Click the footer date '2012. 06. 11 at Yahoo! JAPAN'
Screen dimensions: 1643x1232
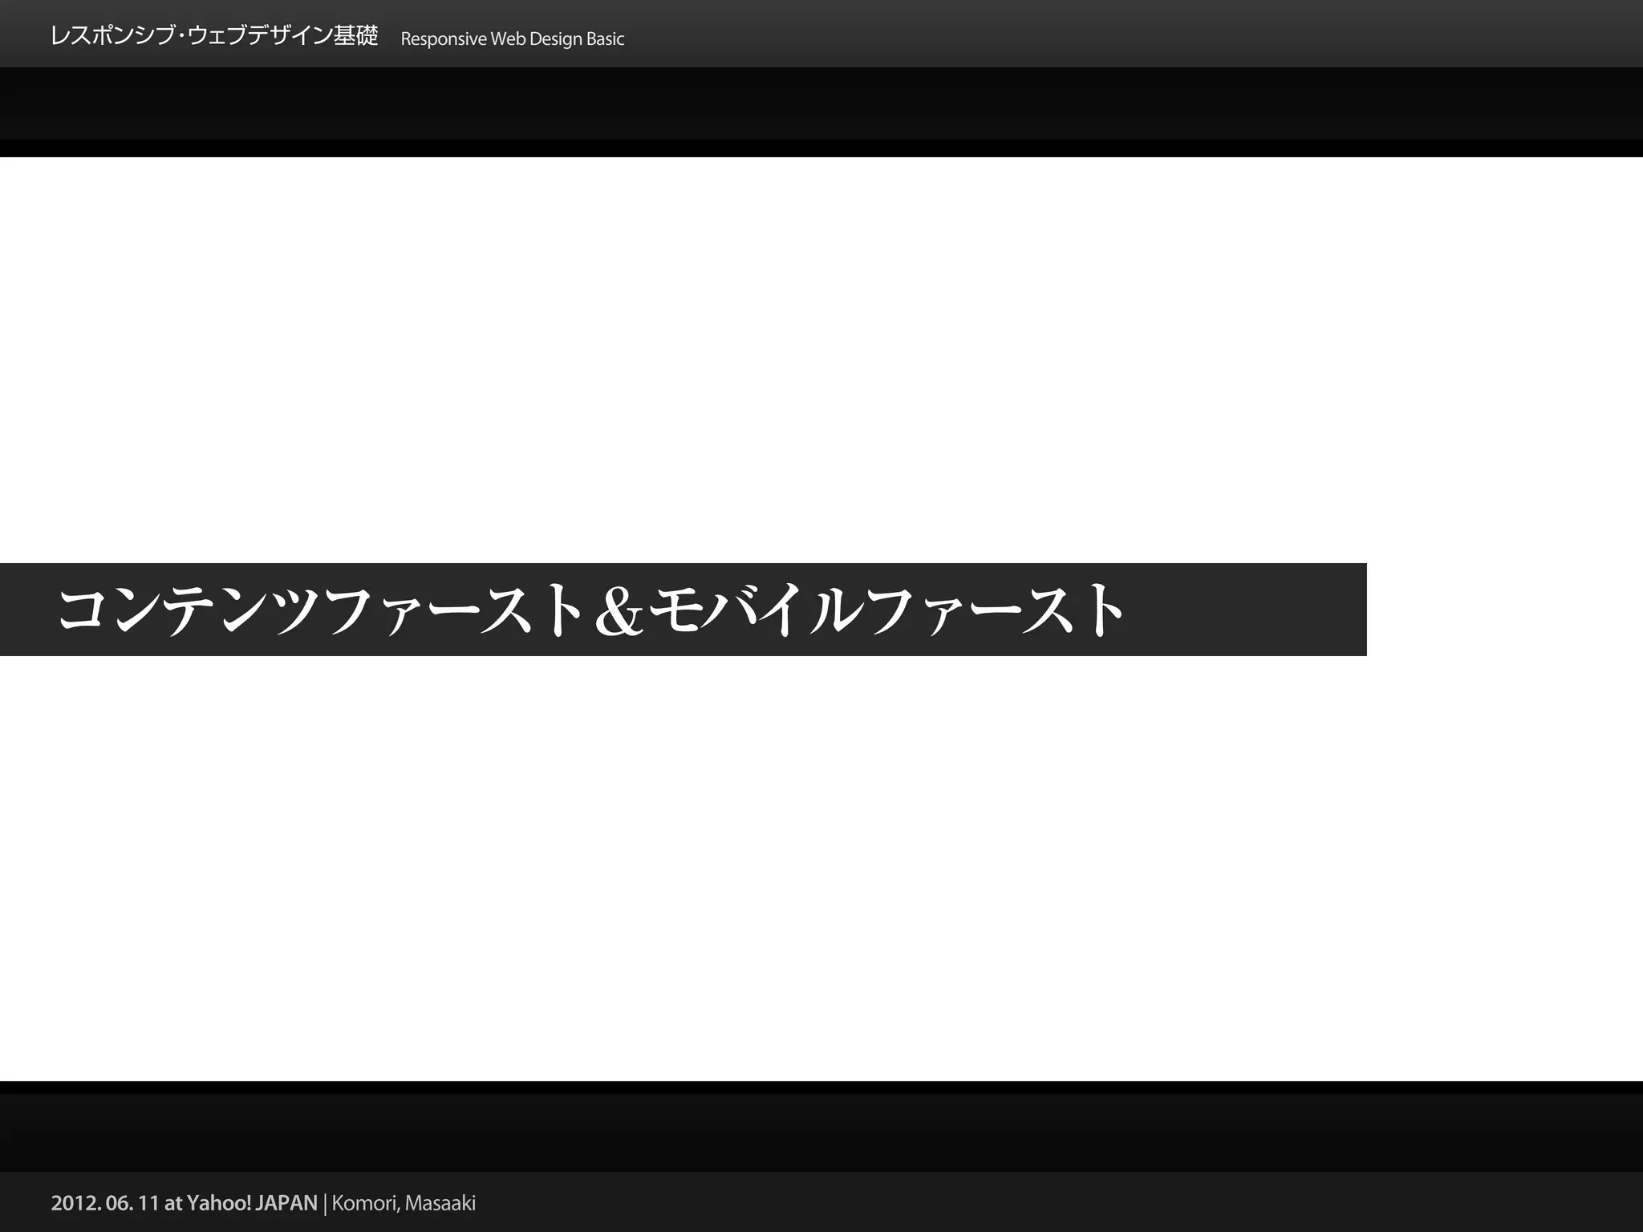[x=185, y=1203]
